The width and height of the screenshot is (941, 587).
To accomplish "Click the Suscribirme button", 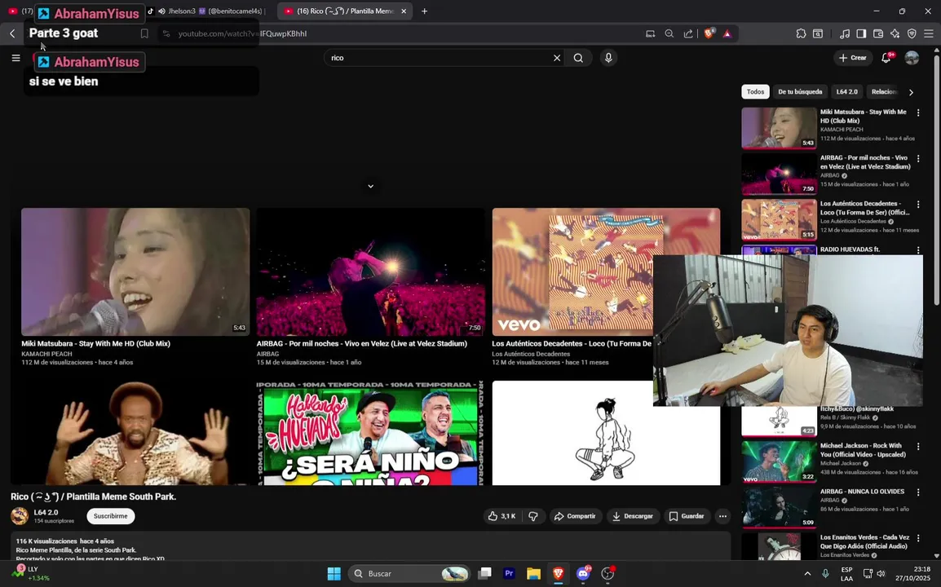I will (110, 516).
